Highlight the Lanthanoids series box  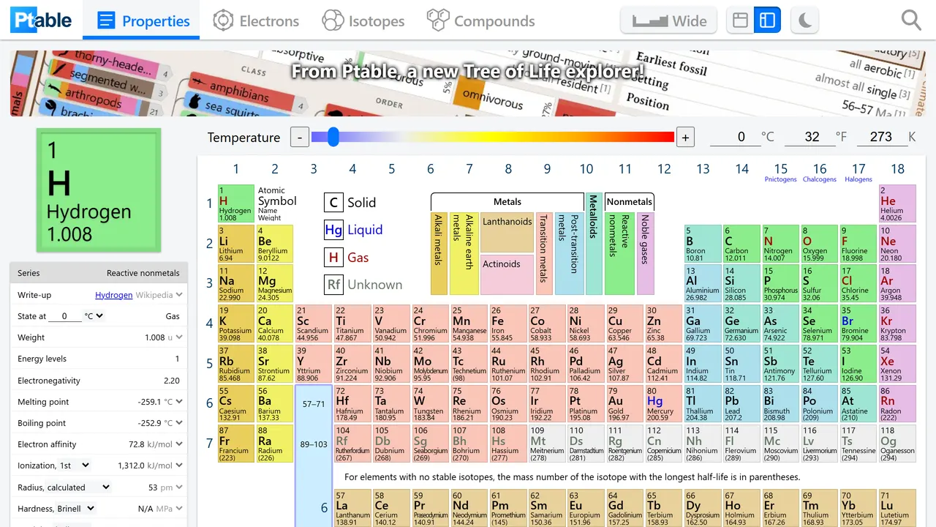point(507,232)
